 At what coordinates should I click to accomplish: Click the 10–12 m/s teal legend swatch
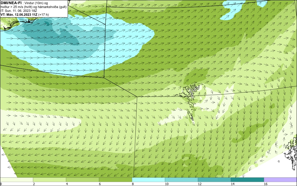pyautogui.click(x=181, y=179)
